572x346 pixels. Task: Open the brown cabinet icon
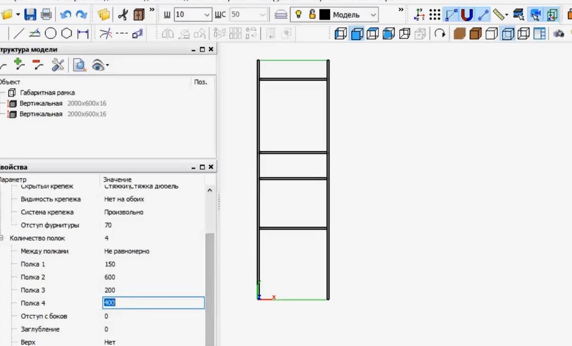coord(139,15)
